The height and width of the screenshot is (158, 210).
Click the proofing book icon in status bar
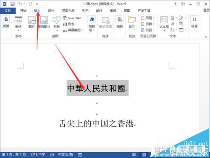click(52, 155)
